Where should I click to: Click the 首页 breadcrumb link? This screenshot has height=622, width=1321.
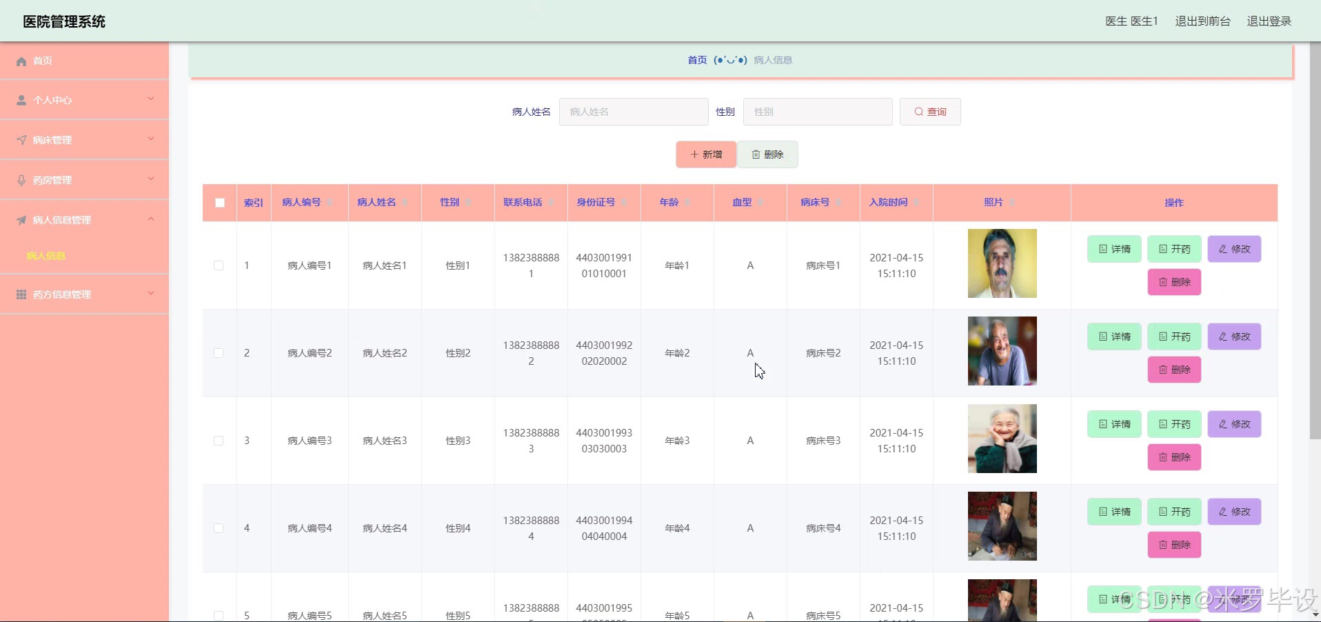[697, 60]
